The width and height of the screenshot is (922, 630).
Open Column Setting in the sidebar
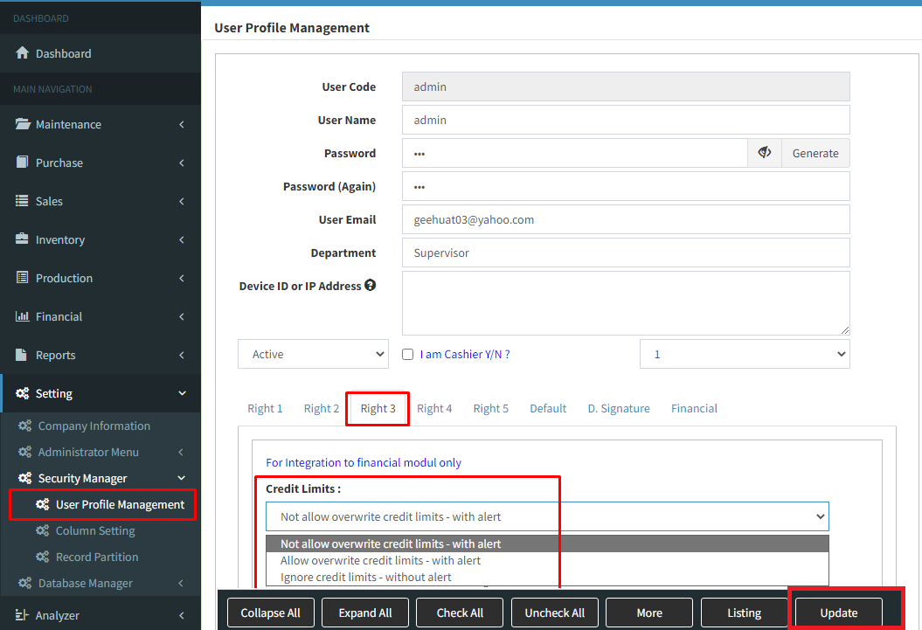pos(95,530)
